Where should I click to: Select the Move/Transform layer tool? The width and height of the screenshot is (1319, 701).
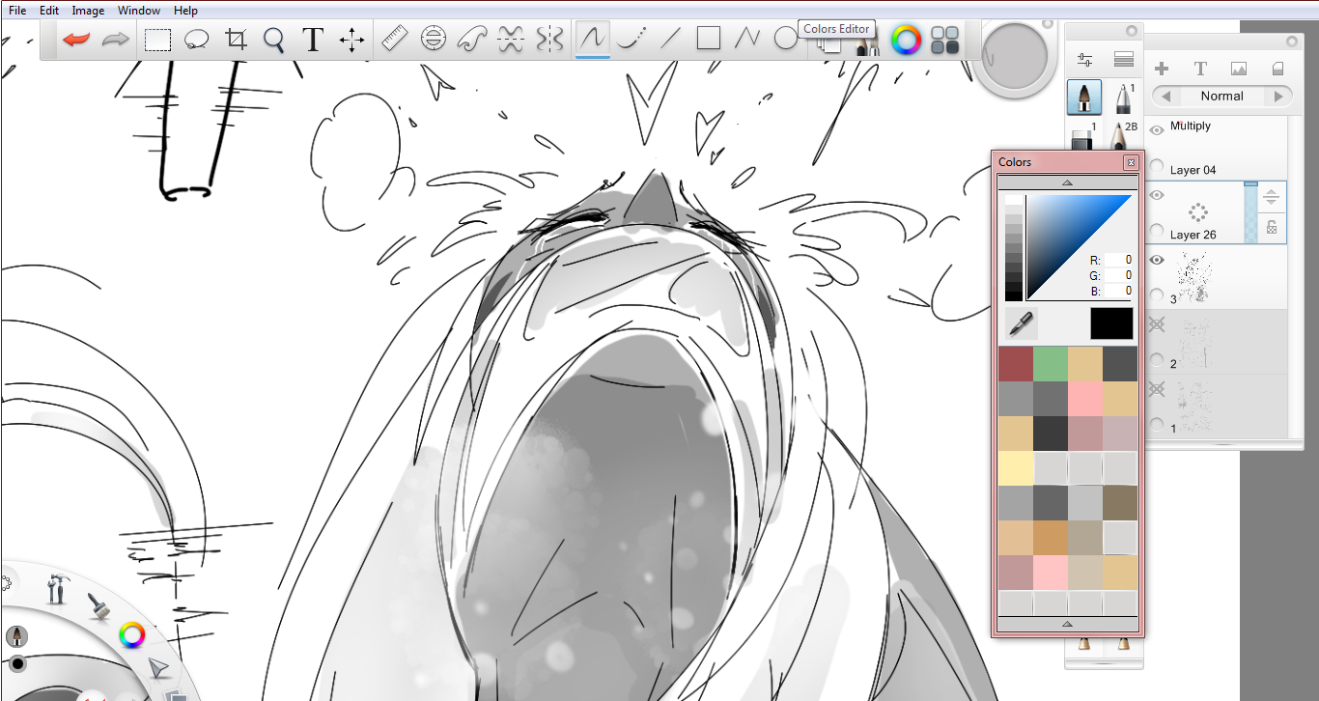click(x=351, y=40)
